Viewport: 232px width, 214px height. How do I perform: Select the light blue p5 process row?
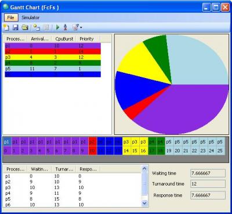53,69
